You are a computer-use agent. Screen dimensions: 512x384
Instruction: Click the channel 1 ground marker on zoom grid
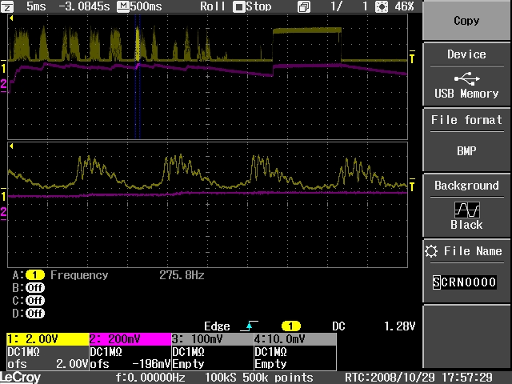(3, 195)
